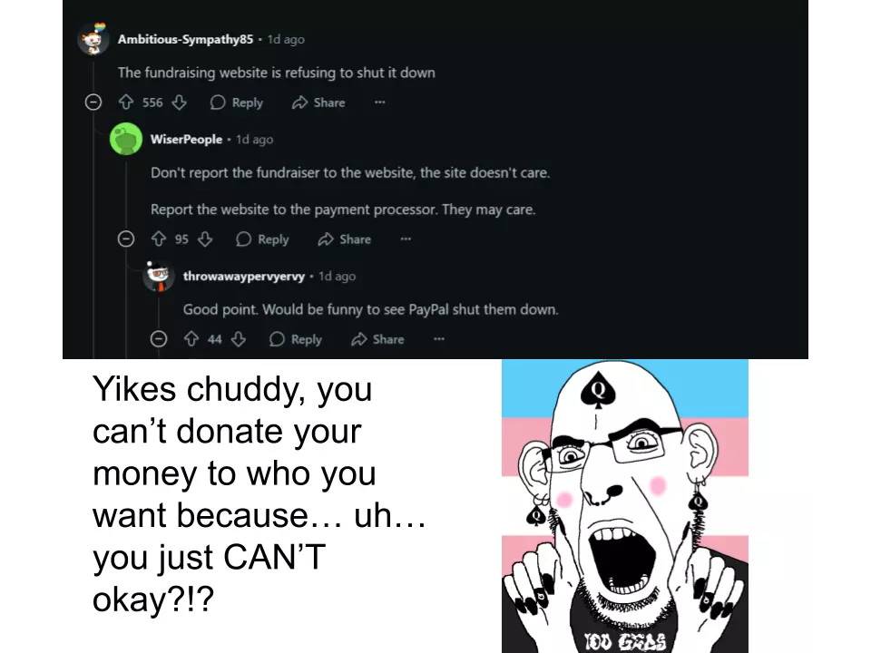Downvote the 44-point PayPal comment
Viewport: 871px width, 653px height.
click(x=239, y=338)
